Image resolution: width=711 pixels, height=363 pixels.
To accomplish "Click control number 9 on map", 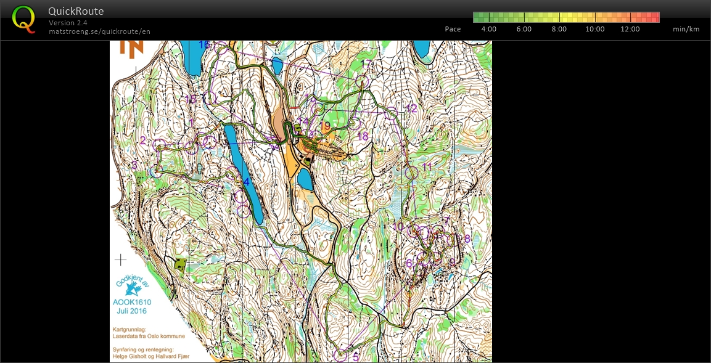I will pos(452,262).
